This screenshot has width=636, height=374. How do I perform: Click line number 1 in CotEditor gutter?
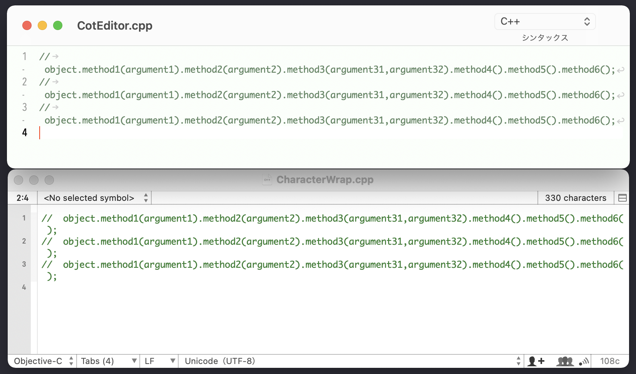24,57
